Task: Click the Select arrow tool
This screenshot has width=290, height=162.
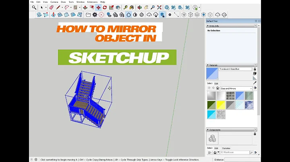Action: pyautogui.click(x=42, y=7)
